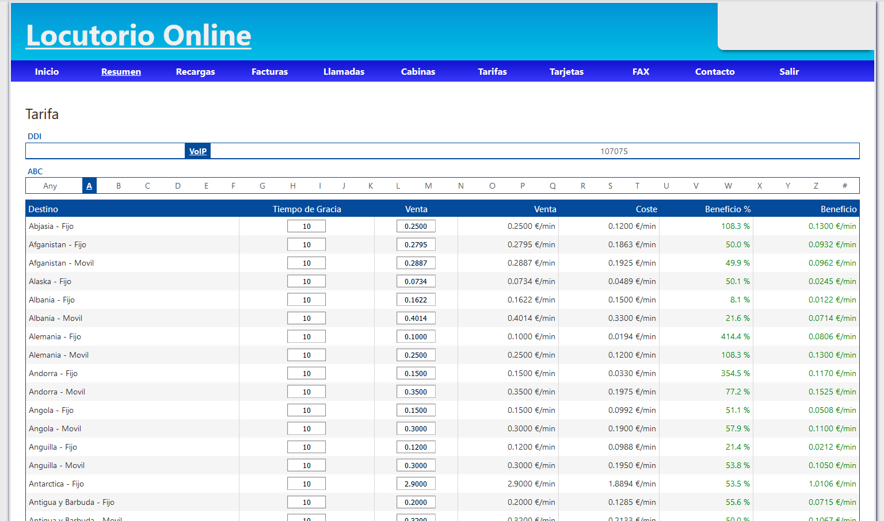Select the Tiempo de Gracia column header
884x521 pixels.
307,209
